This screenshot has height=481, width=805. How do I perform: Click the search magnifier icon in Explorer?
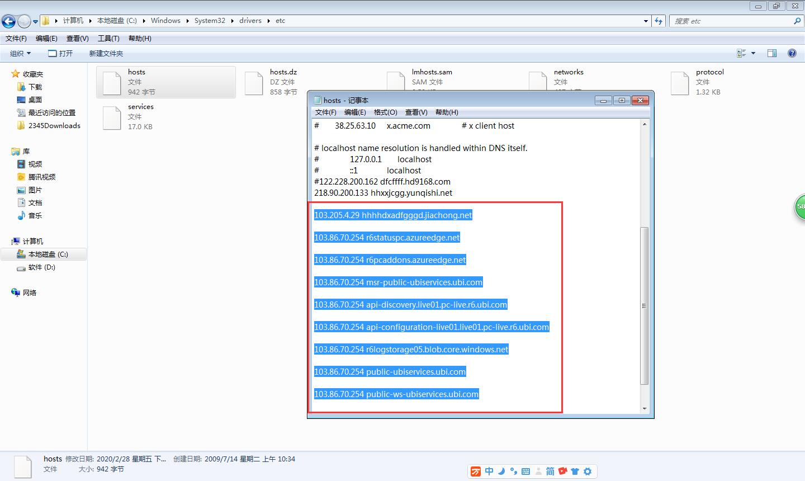(x=797, y=21)
